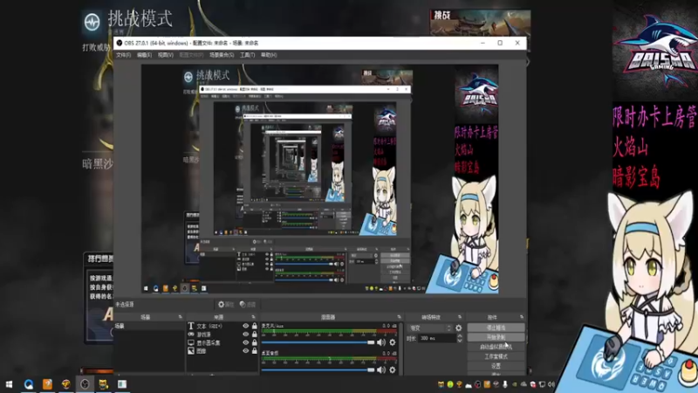698x393 pixels.
Task: Switch to OBS via taskbar icon
Action: tap(85, 384)
